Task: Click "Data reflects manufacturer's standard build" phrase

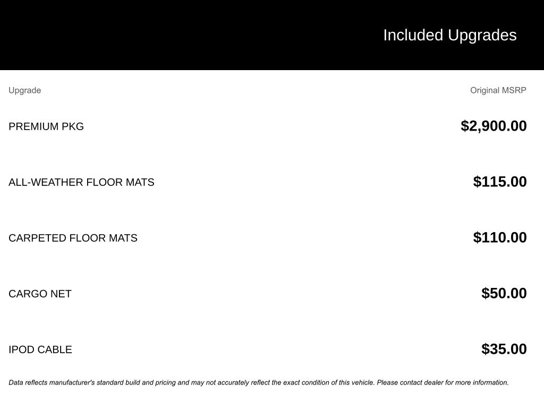Action: [x=74, y=382]
